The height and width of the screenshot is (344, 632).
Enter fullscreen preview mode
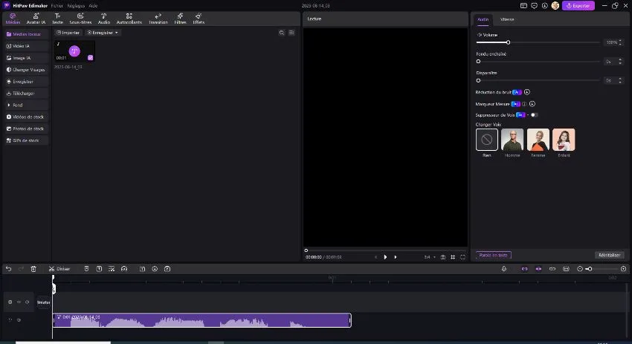click(x=462, y=257)
